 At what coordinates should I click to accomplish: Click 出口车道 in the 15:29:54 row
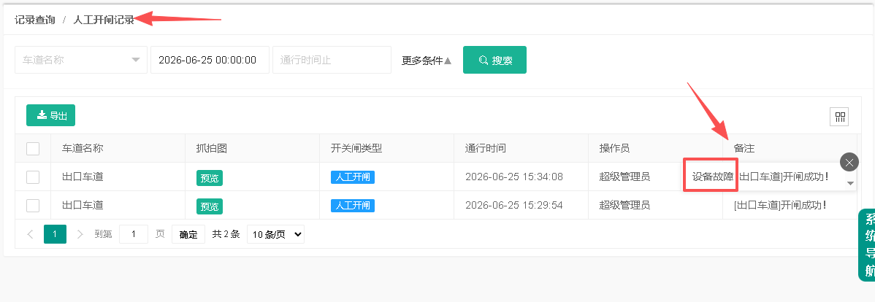click(83, 206)
